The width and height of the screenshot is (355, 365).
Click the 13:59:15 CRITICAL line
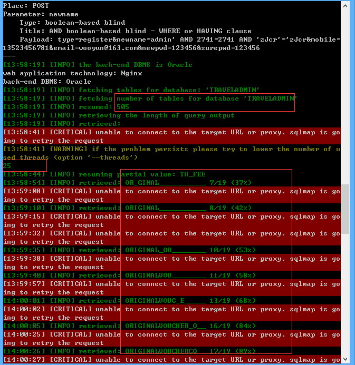[x=172, y=221]
